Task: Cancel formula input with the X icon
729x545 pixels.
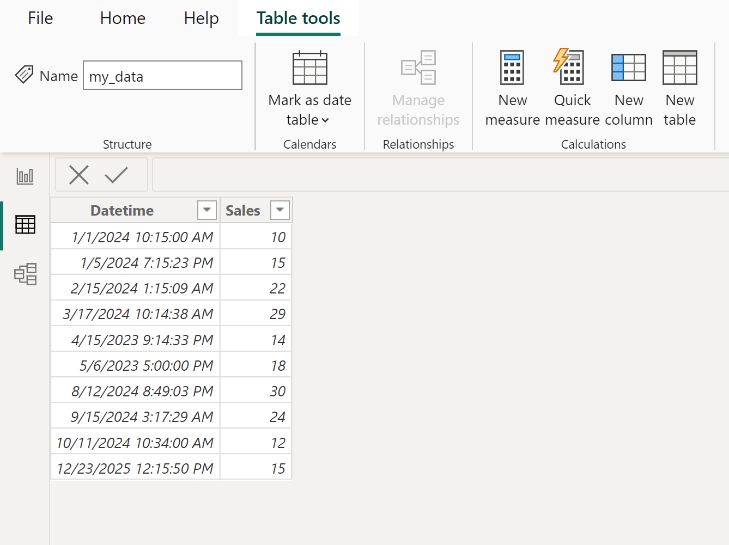Action: 78,175
